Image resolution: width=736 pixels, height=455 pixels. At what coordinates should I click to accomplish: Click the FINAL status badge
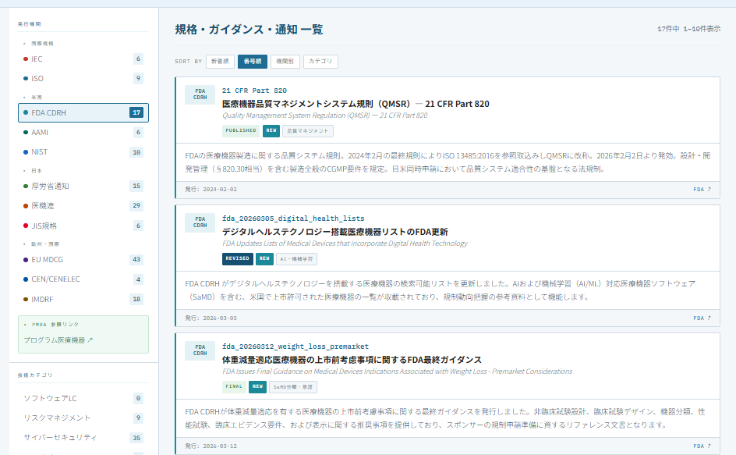click(x=234, y=387)
